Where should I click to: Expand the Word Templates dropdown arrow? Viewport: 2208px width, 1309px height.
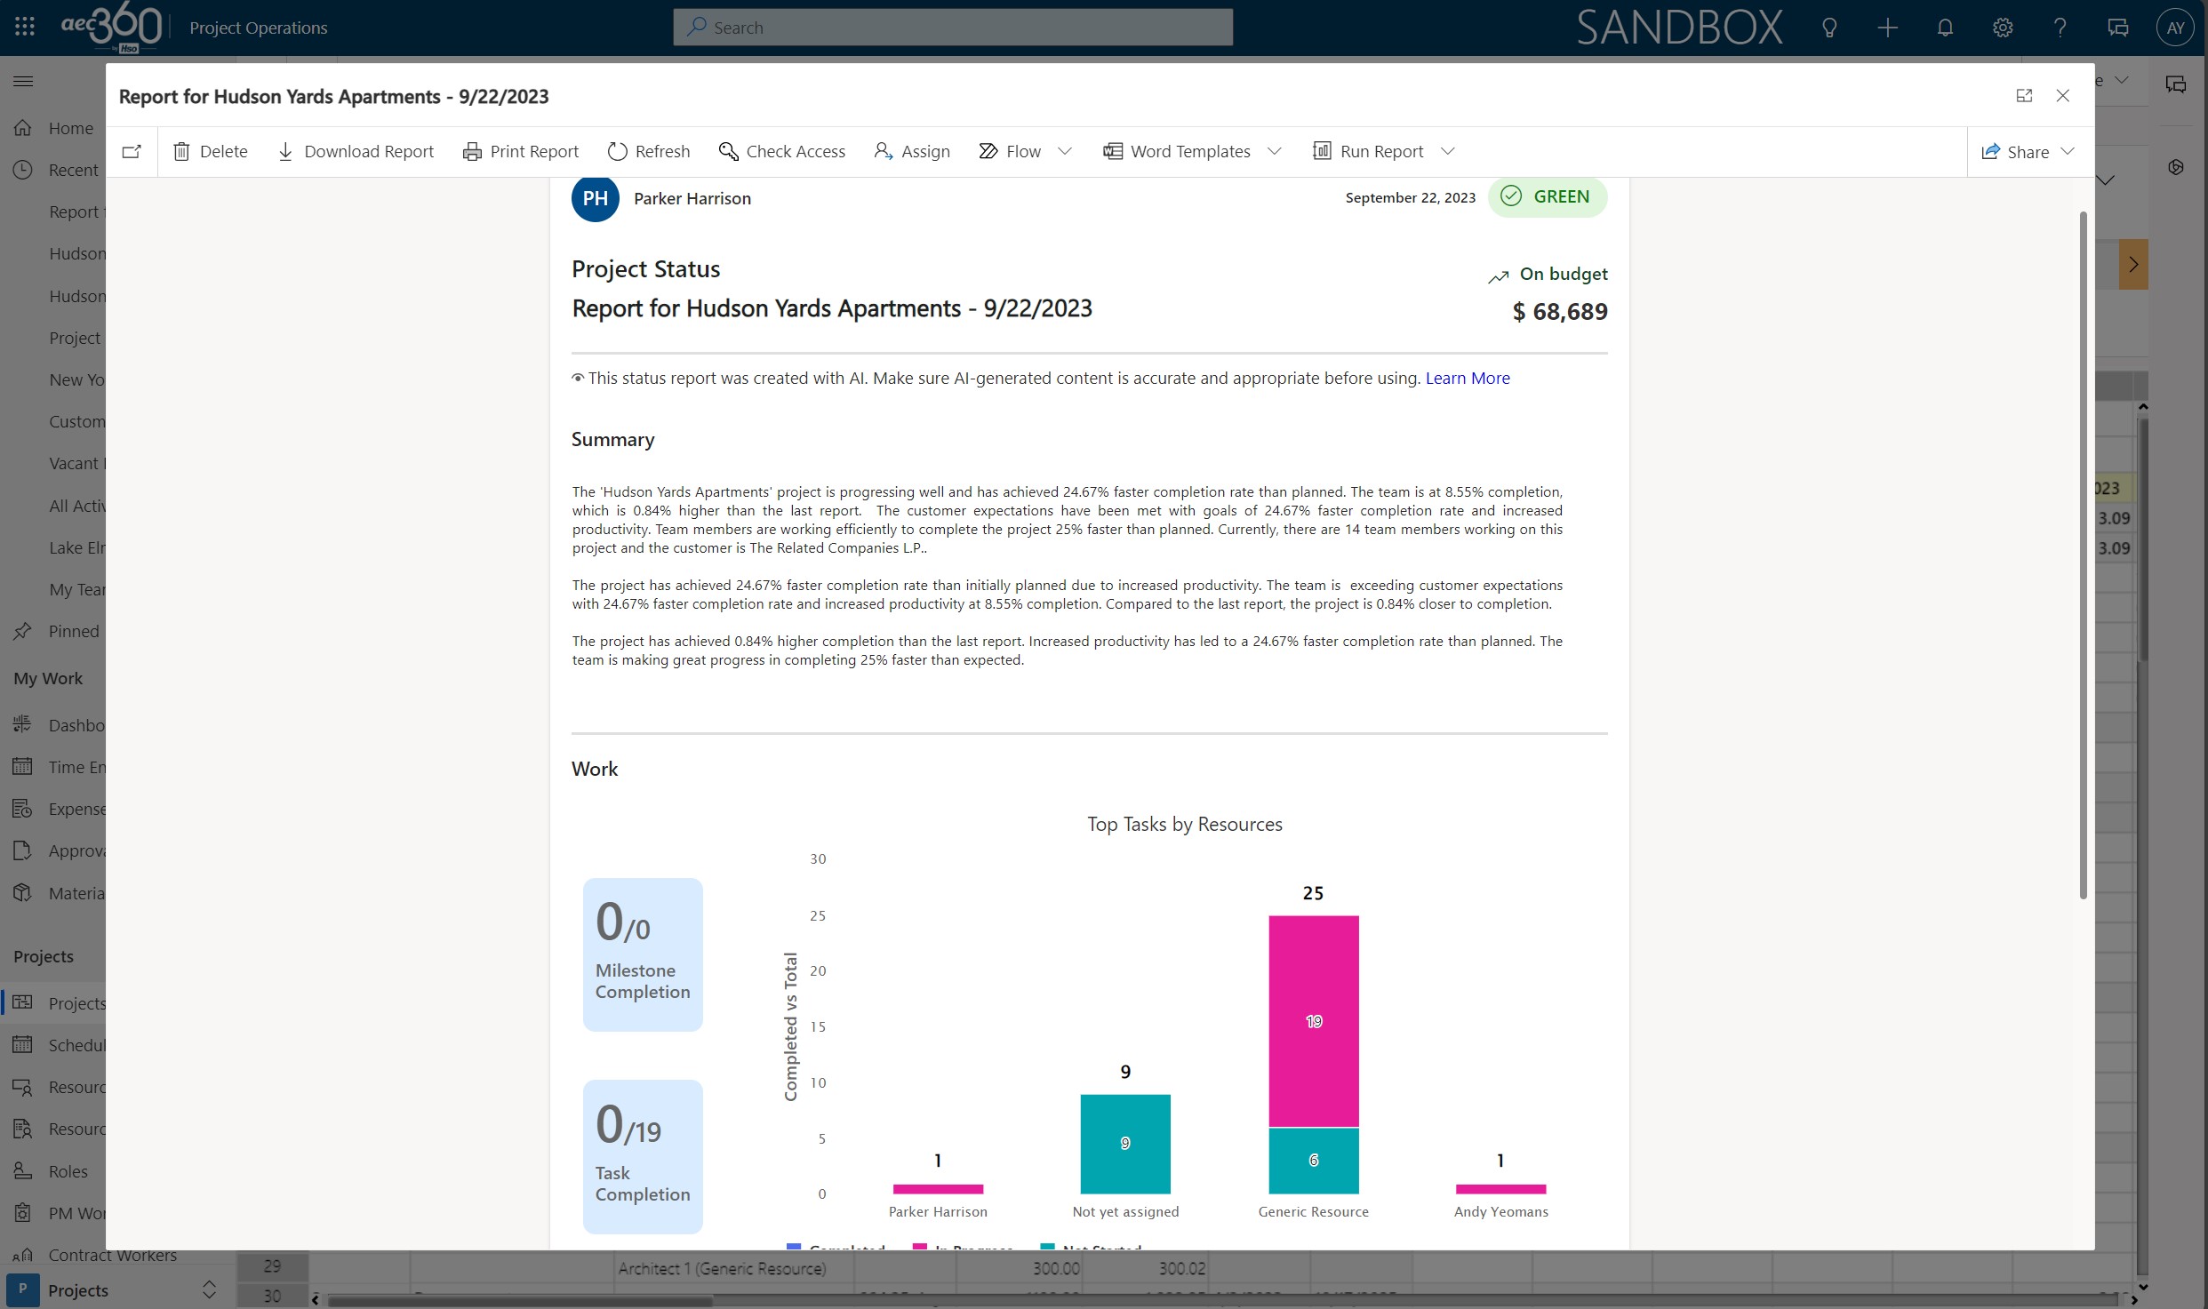click(x=1274, y=151)
